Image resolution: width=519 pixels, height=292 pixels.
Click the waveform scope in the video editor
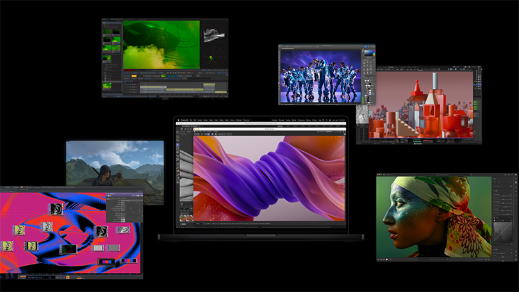[x=213, y=34]
